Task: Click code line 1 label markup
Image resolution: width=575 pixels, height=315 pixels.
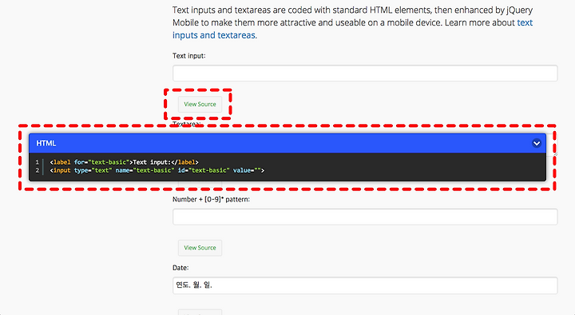Action: click(124, 162)
